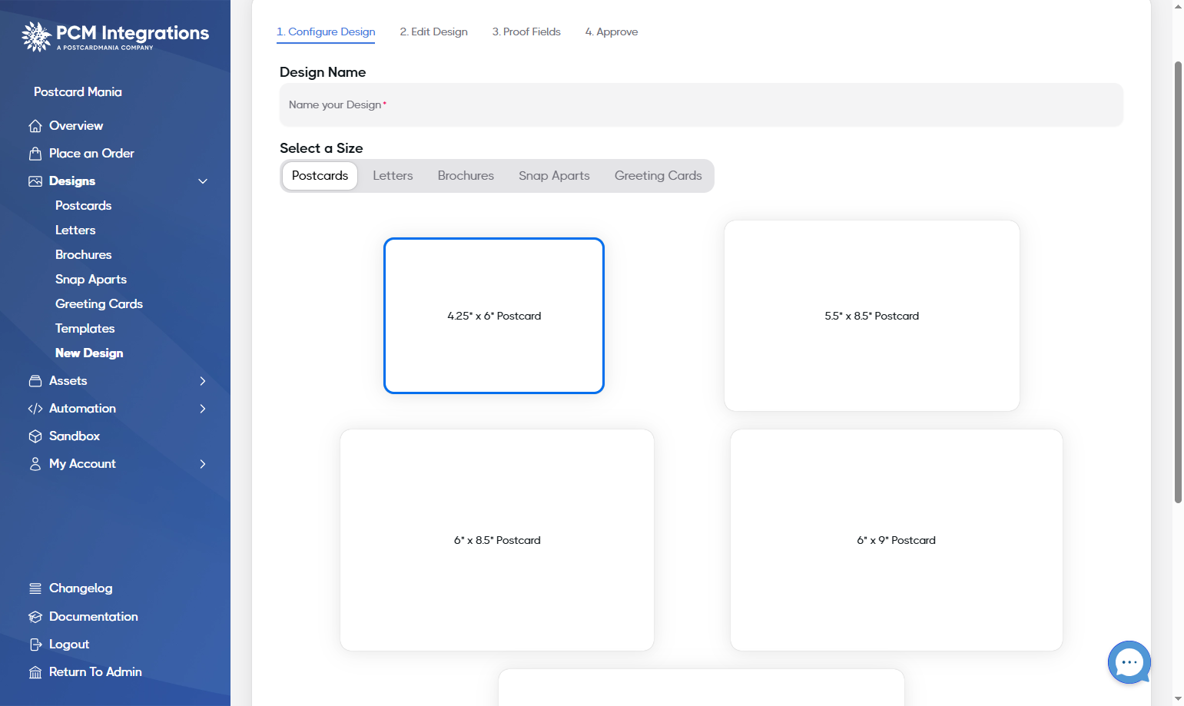
Task: Open Letters in the sidebar
Action: pyautogui.click(x=75, y=230)
